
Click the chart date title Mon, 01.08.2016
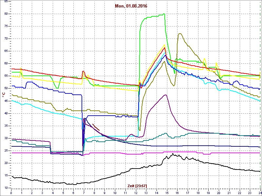131,6
